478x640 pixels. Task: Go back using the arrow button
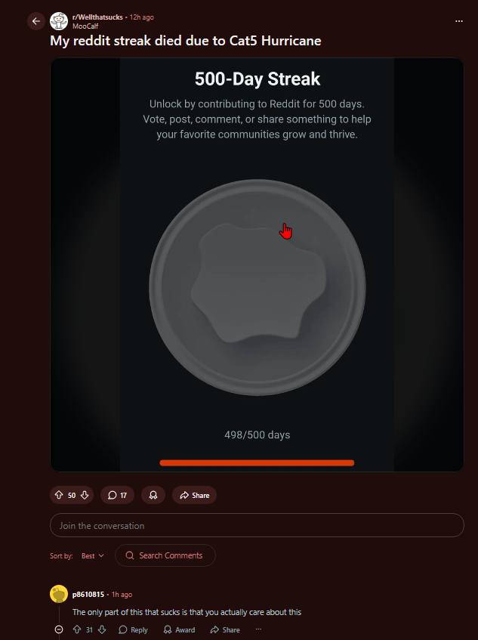(36, 21)
